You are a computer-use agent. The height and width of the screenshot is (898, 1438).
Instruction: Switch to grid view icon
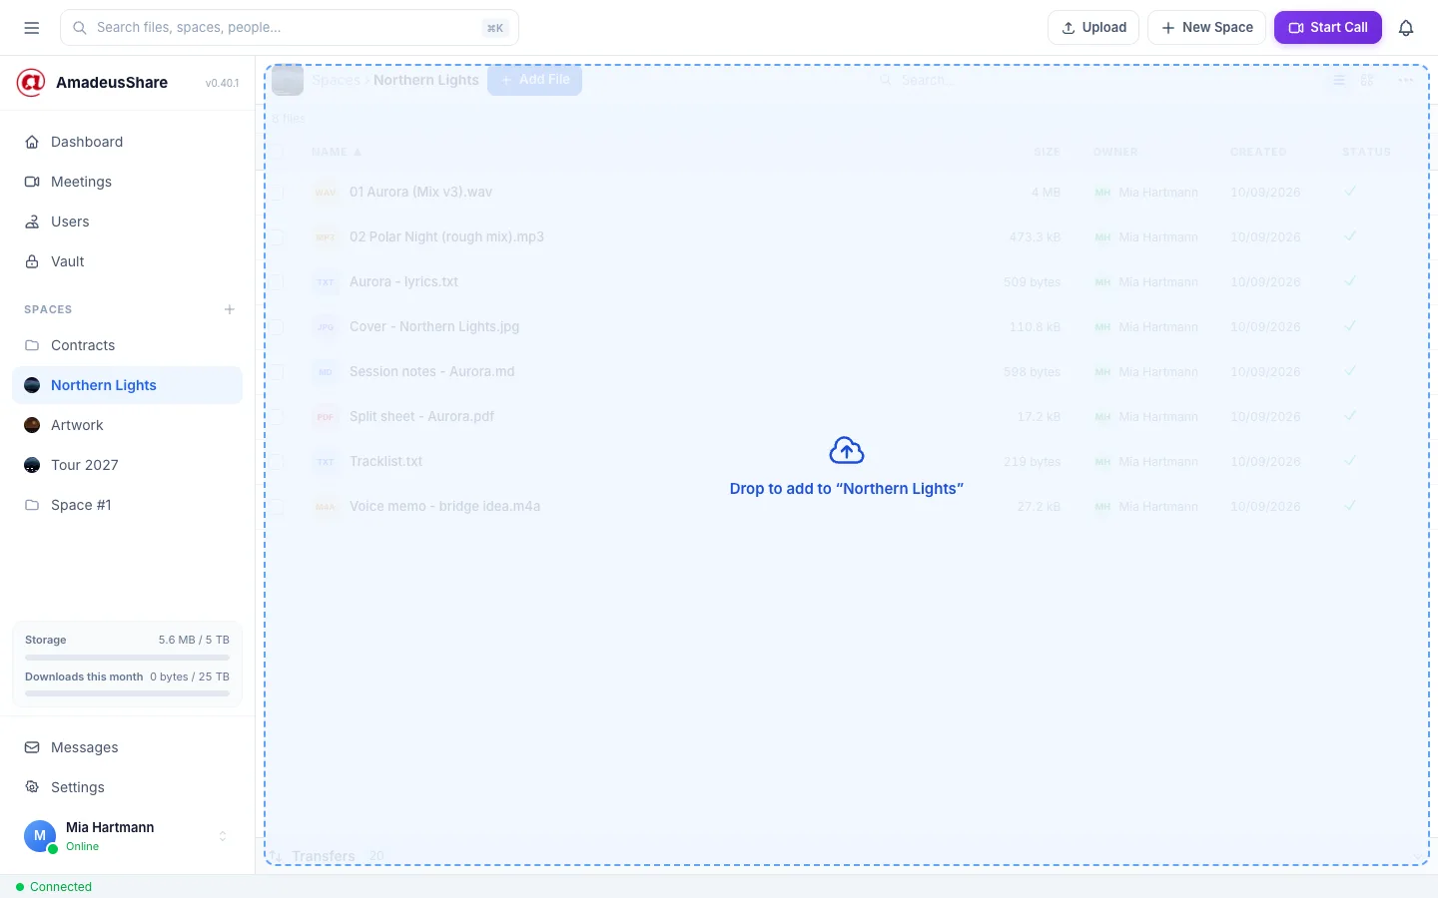click(1367, 80)
